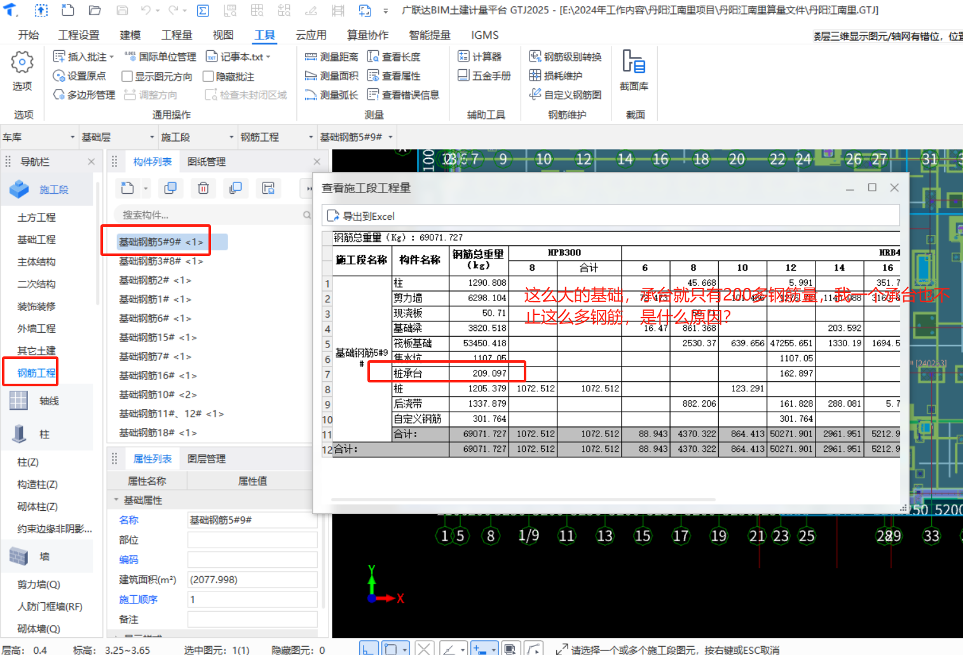
Task: Open 记事本.txt notepad
Action: click(235, 57)
